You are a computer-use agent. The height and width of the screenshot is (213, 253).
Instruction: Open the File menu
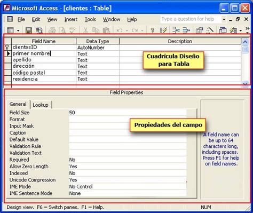click(21, 19)
